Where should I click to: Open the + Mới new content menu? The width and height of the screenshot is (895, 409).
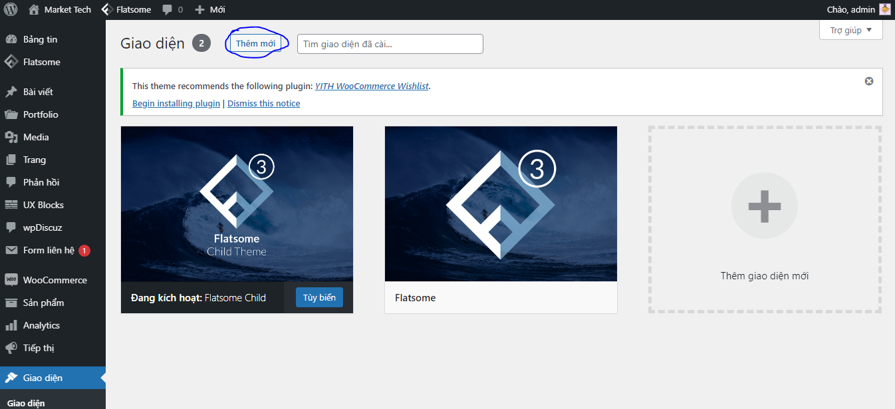point(210,10)
